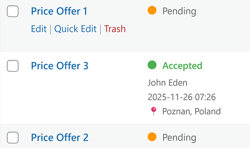Tick the checkbox beside Price Offer 3

[13, 66]
